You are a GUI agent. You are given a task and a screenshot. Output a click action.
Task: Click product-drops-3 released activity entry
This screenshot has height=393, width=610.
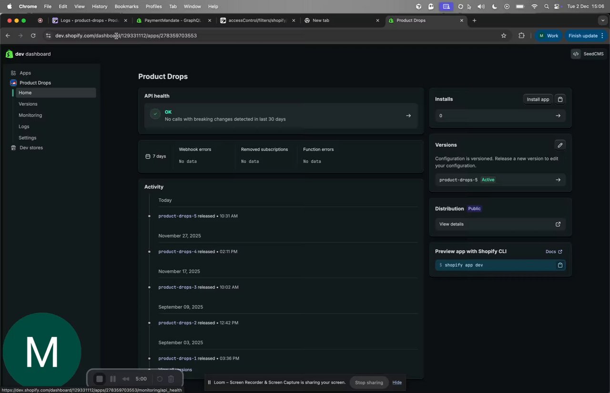coord(198,287)
